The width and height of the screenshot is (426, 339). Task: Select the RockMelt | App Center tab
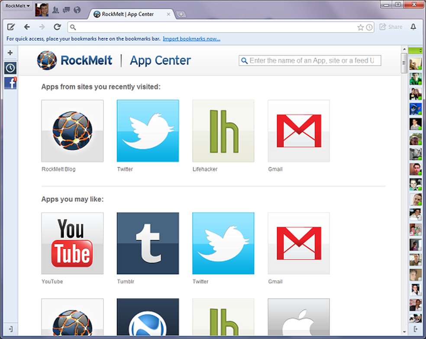128,14
